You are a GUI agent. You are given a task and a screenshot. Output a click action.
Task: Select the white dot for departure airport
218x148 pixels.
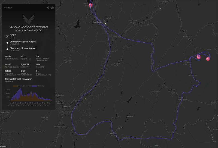(7, 43)
